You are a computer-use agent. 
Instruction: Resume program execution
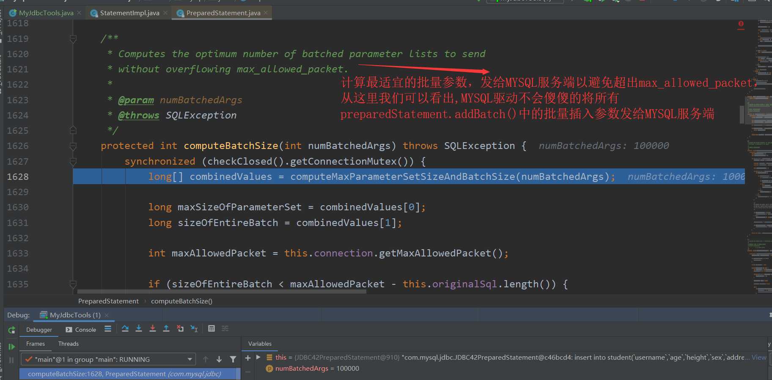coord(12,347)
